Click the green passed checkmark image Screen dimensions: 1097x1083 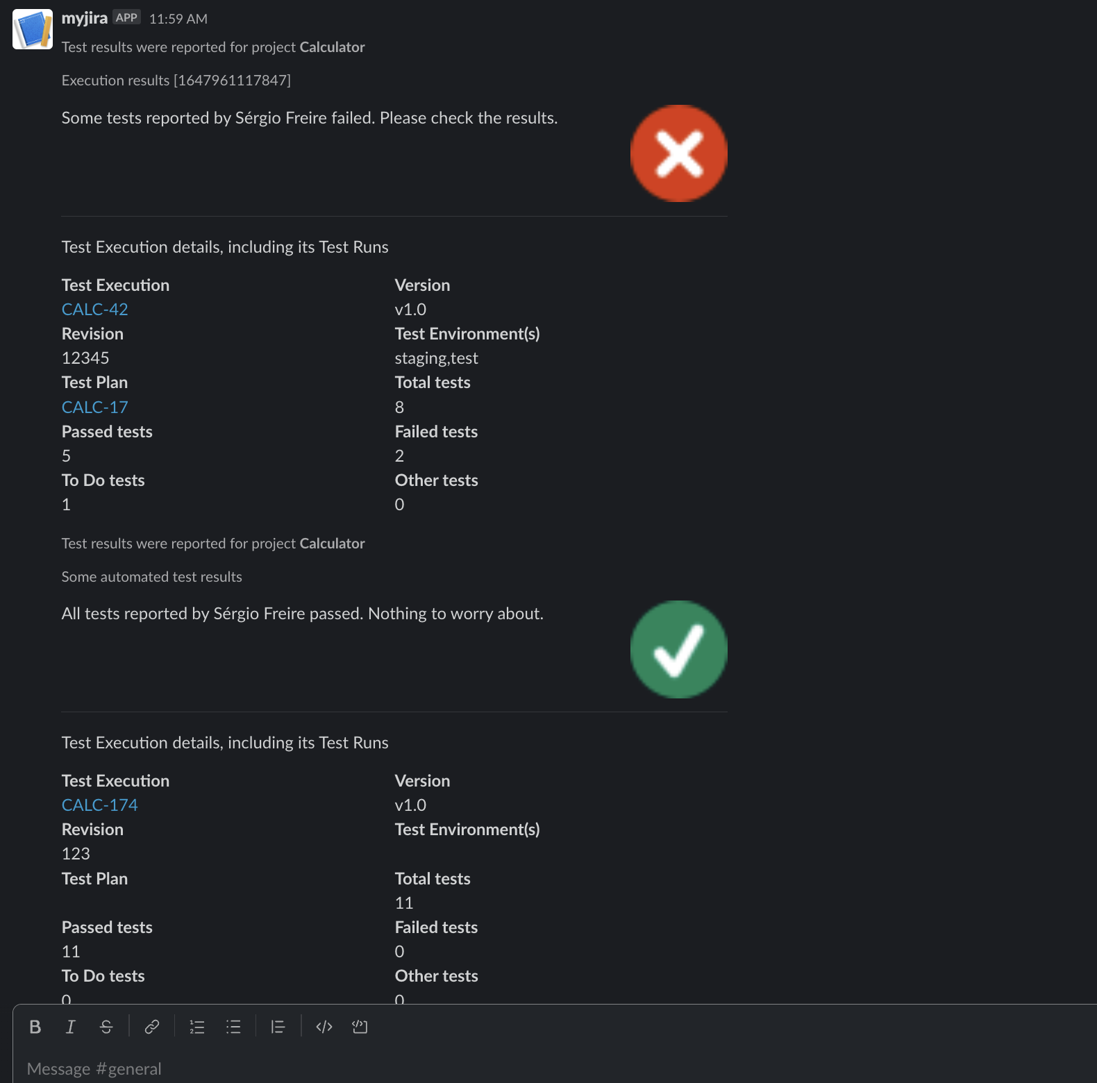pos(679,649)
